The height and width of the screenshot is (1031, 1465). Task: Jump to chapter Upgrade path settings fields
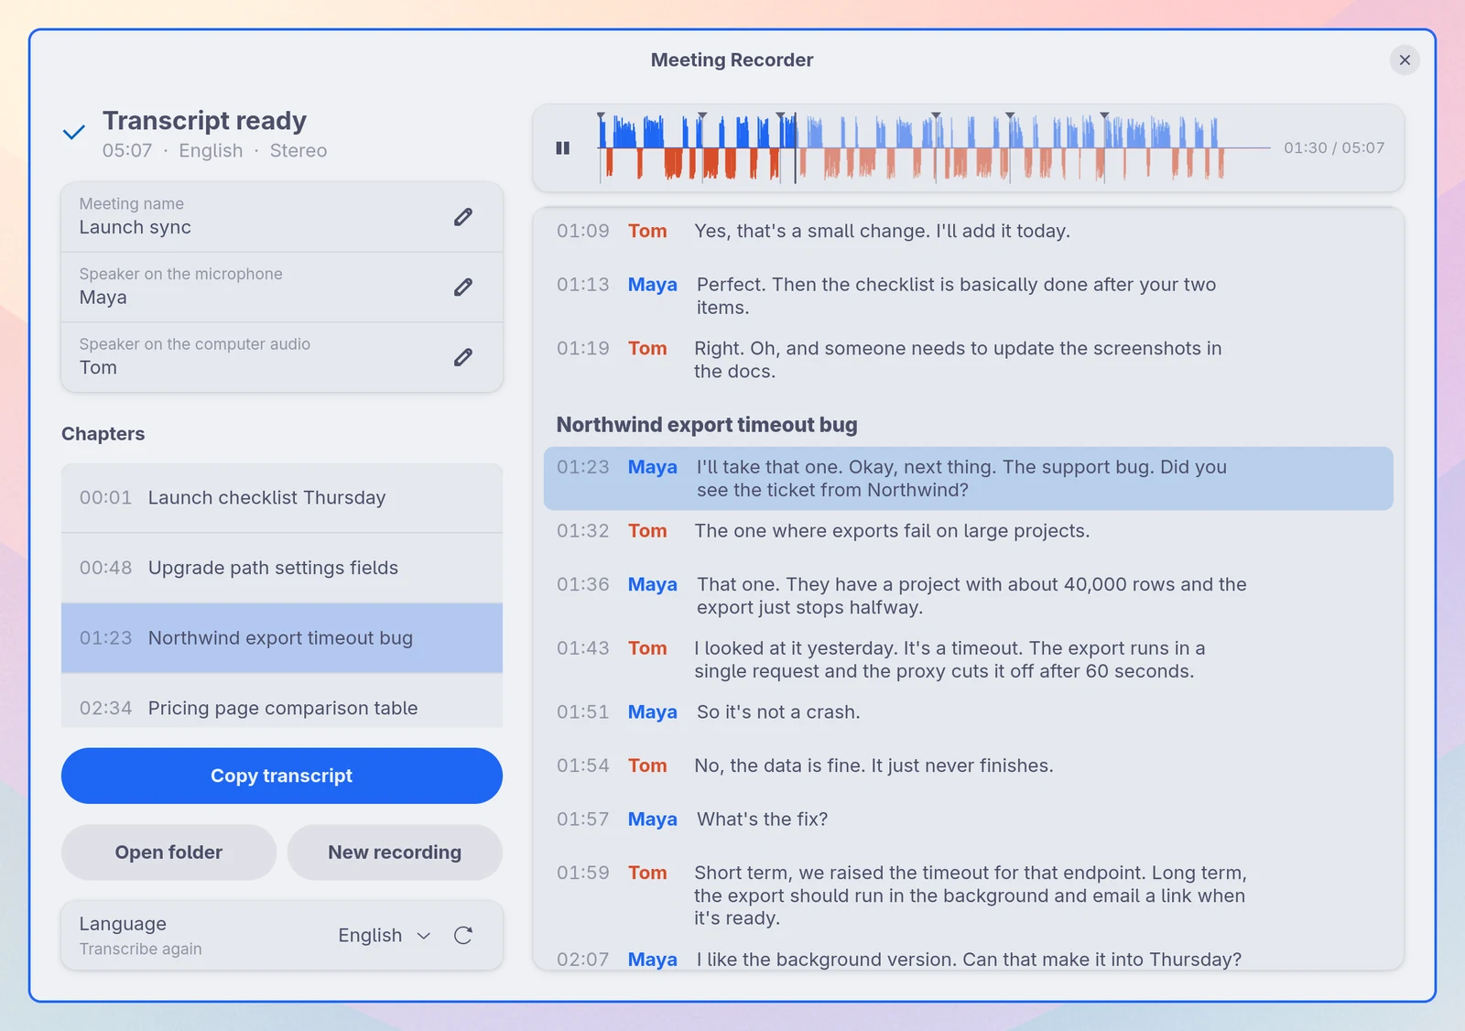[x=282, y=568]
